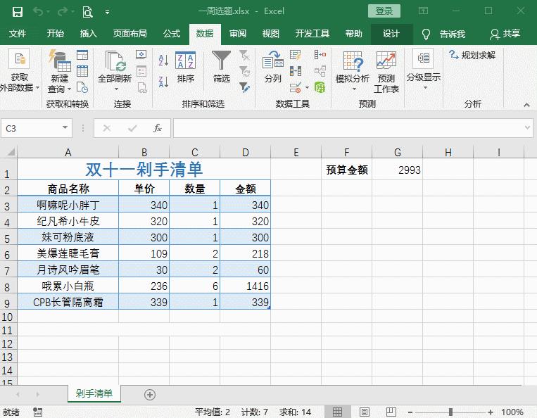Image resolution: width=537 pixels, height=418 pixels.
Task: Click the 规划求解 Solver button
Action: [473, 55]
